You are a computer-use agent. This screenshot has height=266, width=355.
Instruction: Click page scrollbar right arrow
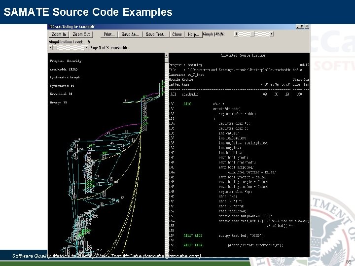pyautogui.click(x=86, y=48)
